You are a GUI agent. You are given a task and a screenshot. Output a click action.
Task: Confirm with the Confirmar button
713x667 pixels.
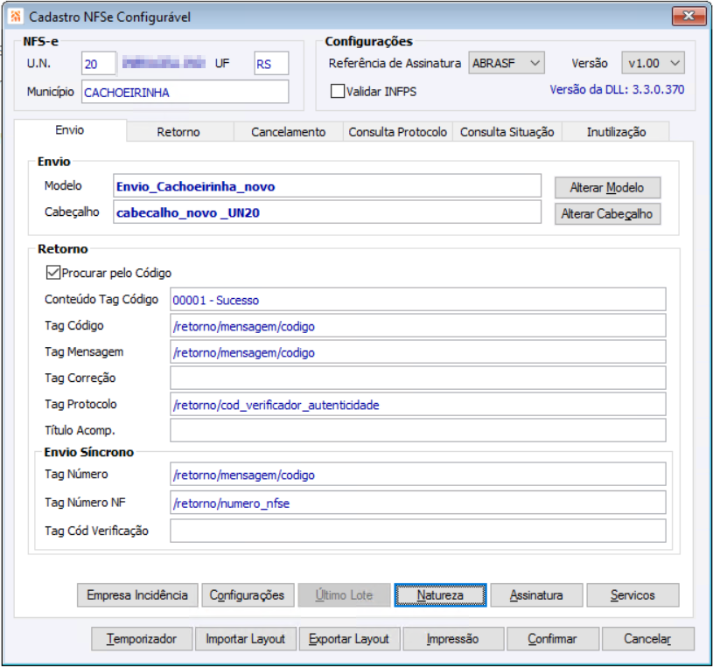(553, 639)
